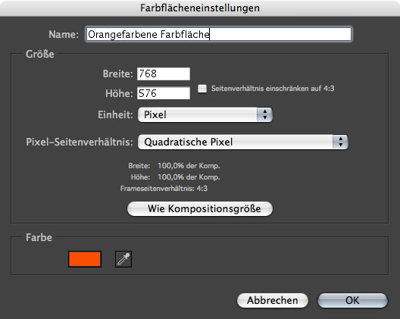Click the arrows on the Einheit dropdown
The image size is (400, 319).
pos(265,114)
